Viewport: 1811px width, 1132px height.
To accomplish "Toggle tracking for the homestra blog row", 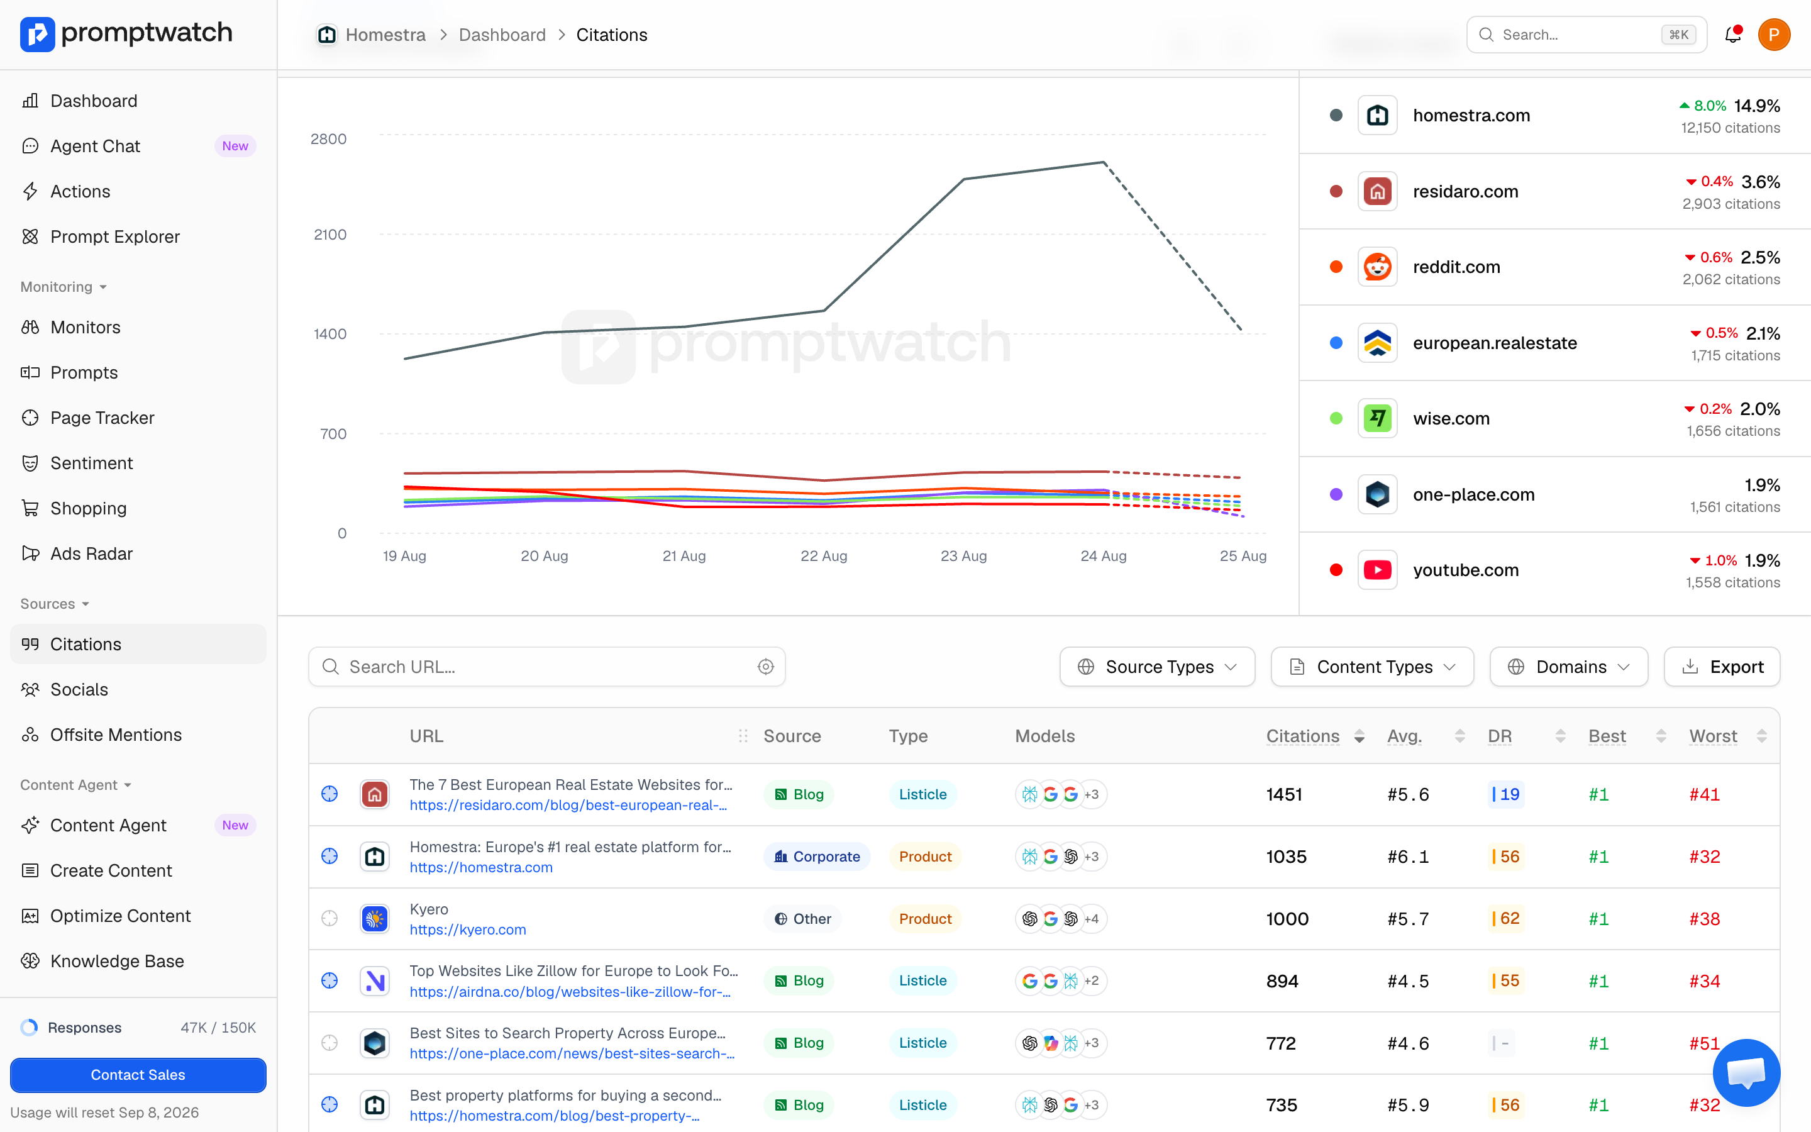I will coord(330,1105).
